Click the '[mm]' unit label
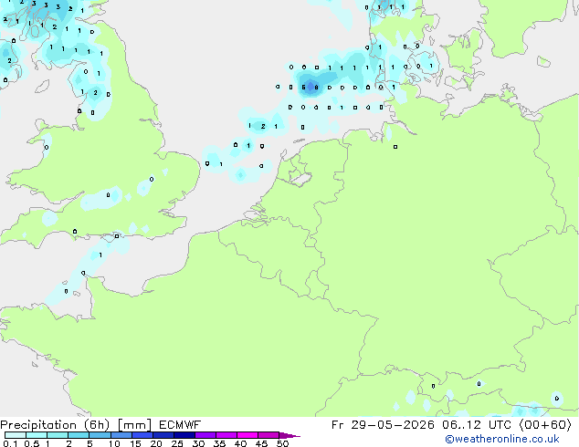 coord(135,425)
